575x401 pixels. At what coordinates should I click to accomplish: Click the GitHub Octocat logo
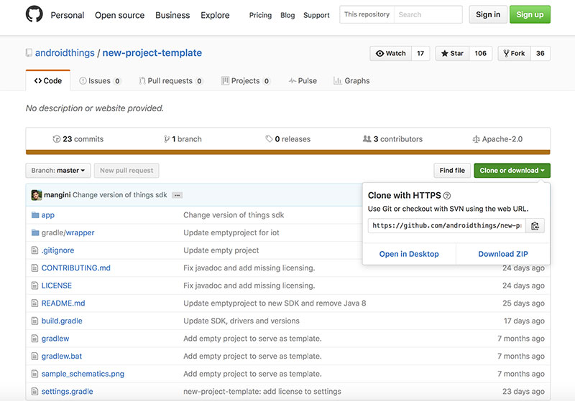[x=34, y=14]
